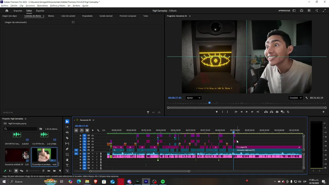Toggle insert sequences as nests
The image size is (329, 185).
tap(76, 130)
